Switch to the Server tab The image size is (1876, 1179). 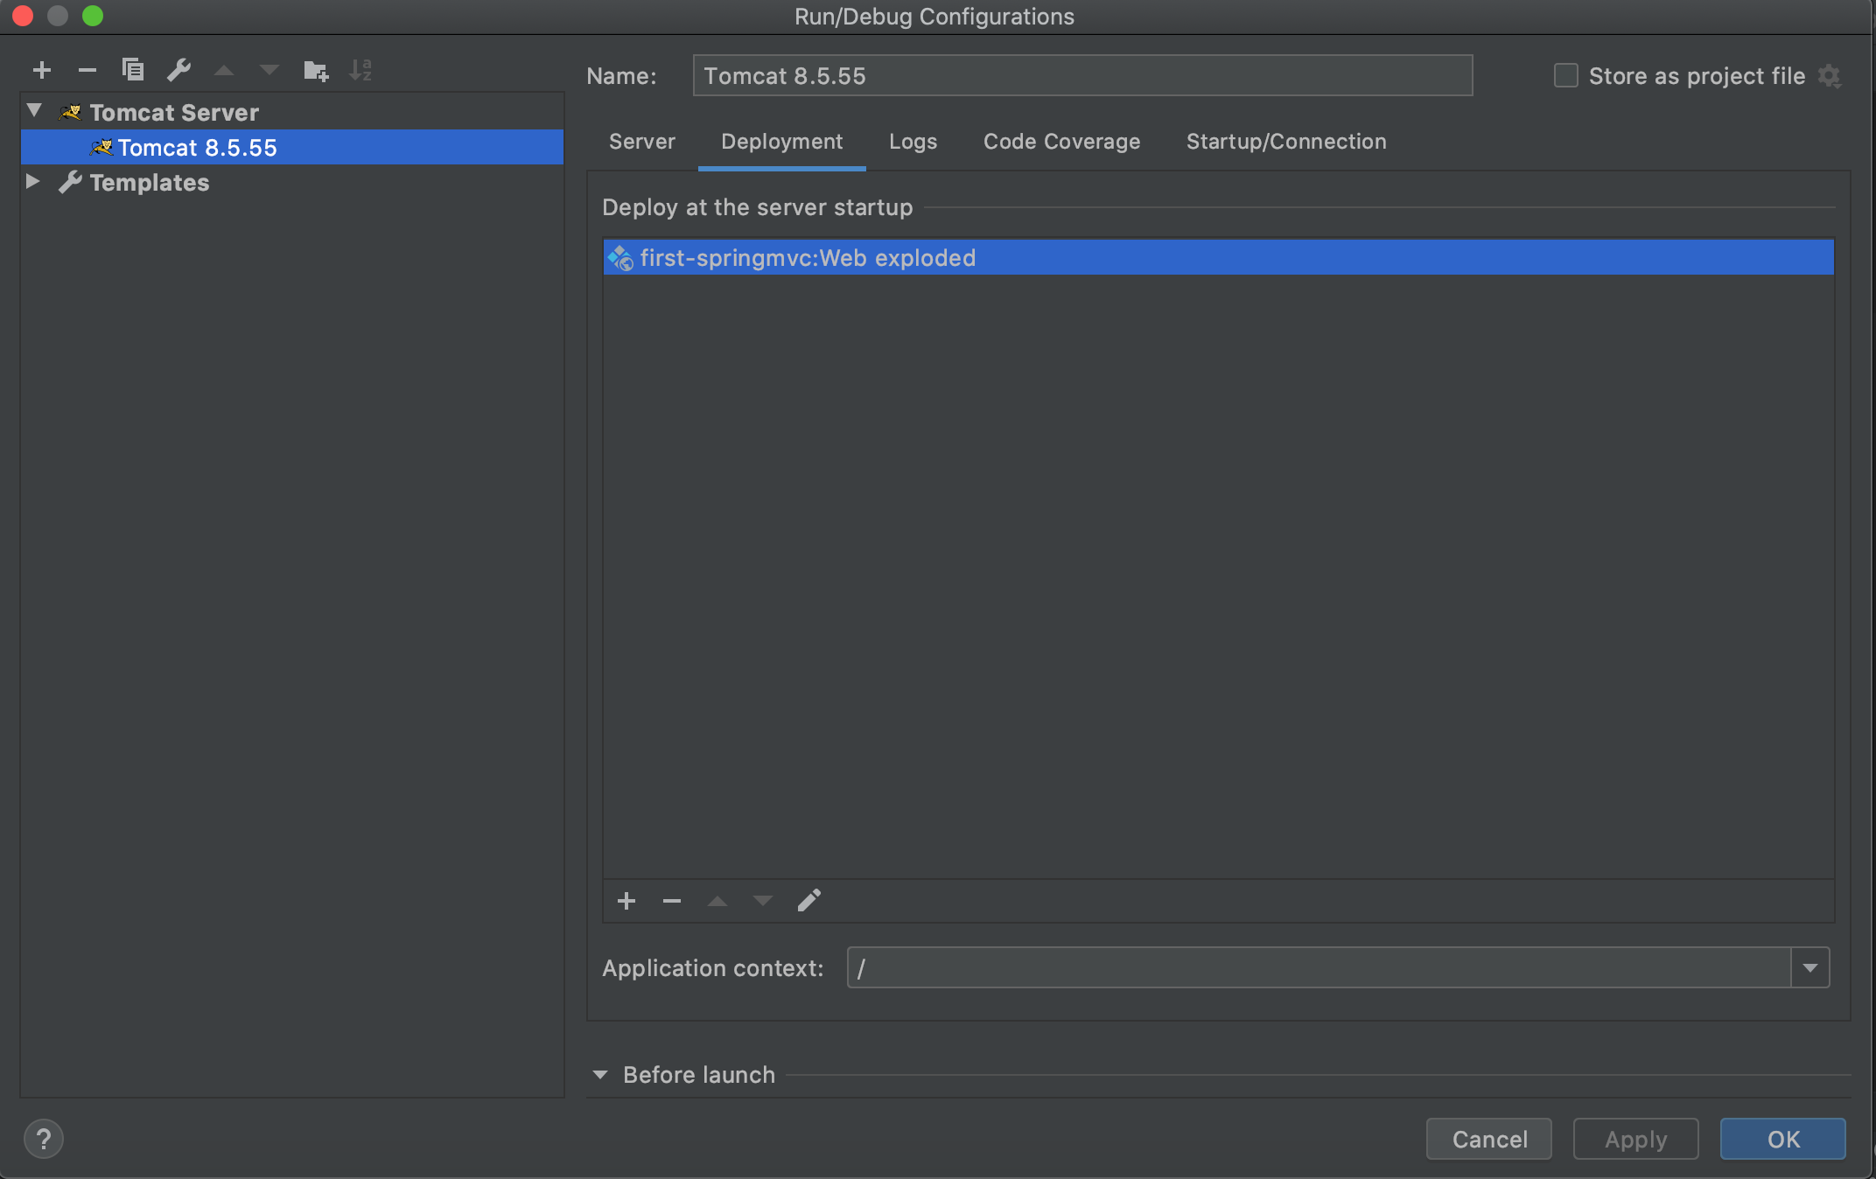click(x=642, y=142)
